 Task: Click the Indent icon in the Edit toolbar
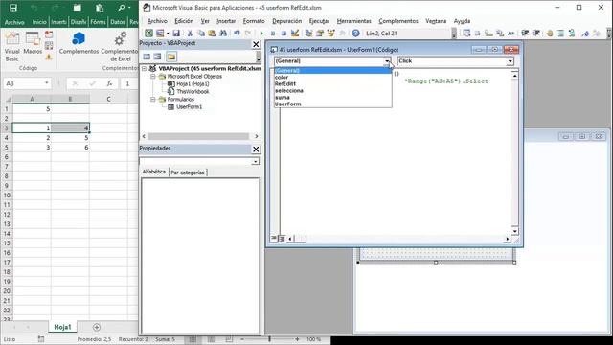(x=525, y=34)
